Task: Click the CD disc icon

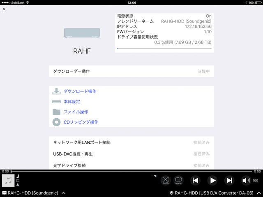Action: click(x=56, y=122)
